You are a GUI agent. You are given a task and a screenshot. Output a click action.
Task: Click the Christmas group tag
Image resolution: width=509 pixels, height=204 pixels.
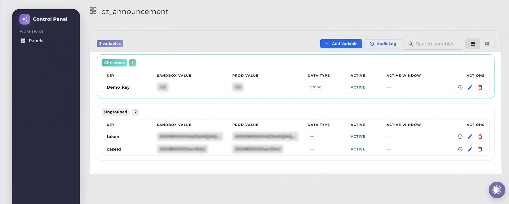(114, 63)
